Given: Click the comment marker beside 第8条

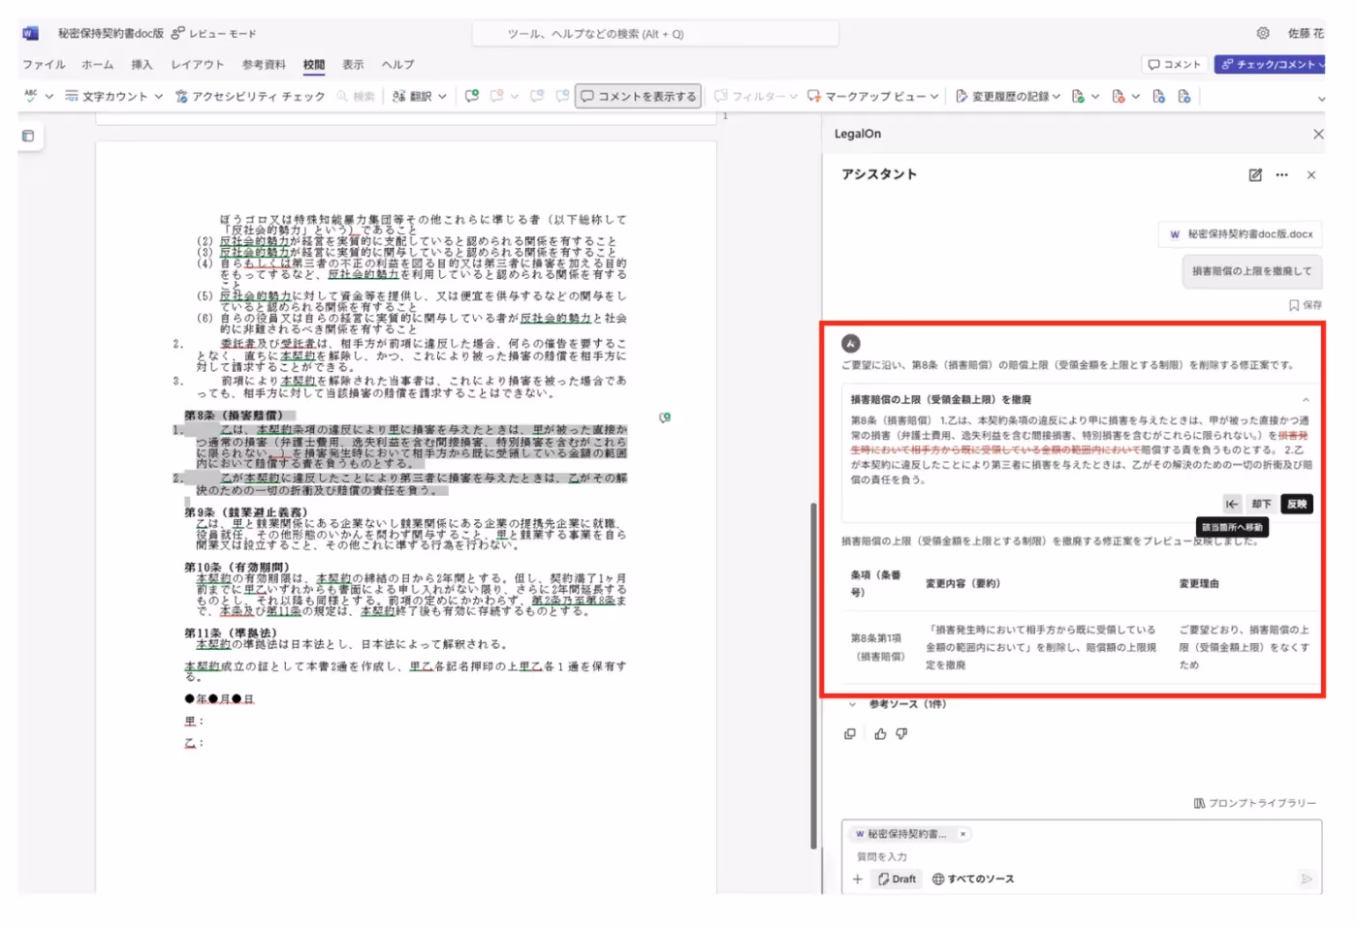Looking at the screenshot, I should [x=665, y=417].
